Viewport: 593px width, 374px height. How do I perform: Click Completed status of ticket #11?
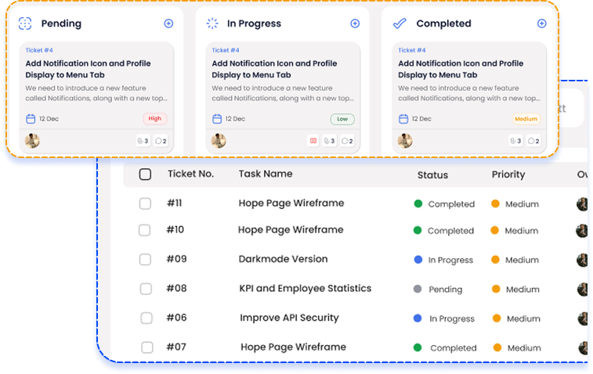click(444, 204)
